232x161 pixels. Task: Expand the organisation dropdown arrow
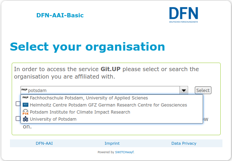184,90
